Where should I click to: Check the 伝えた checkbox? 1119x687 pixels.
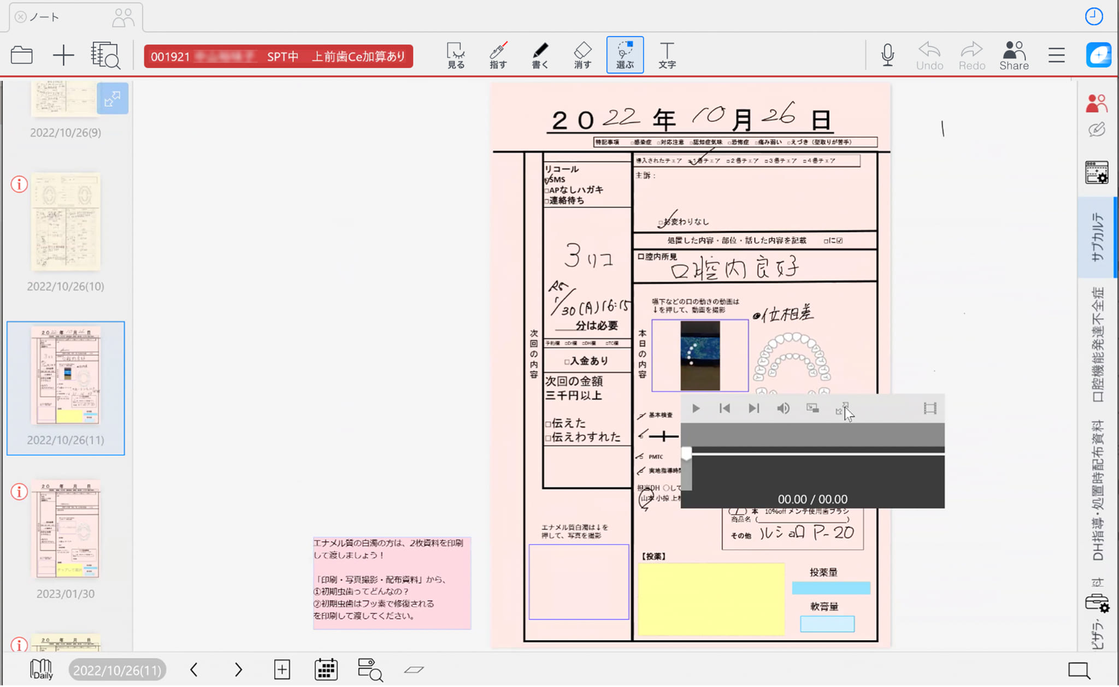pyautogui.click(x=547, y=424)
